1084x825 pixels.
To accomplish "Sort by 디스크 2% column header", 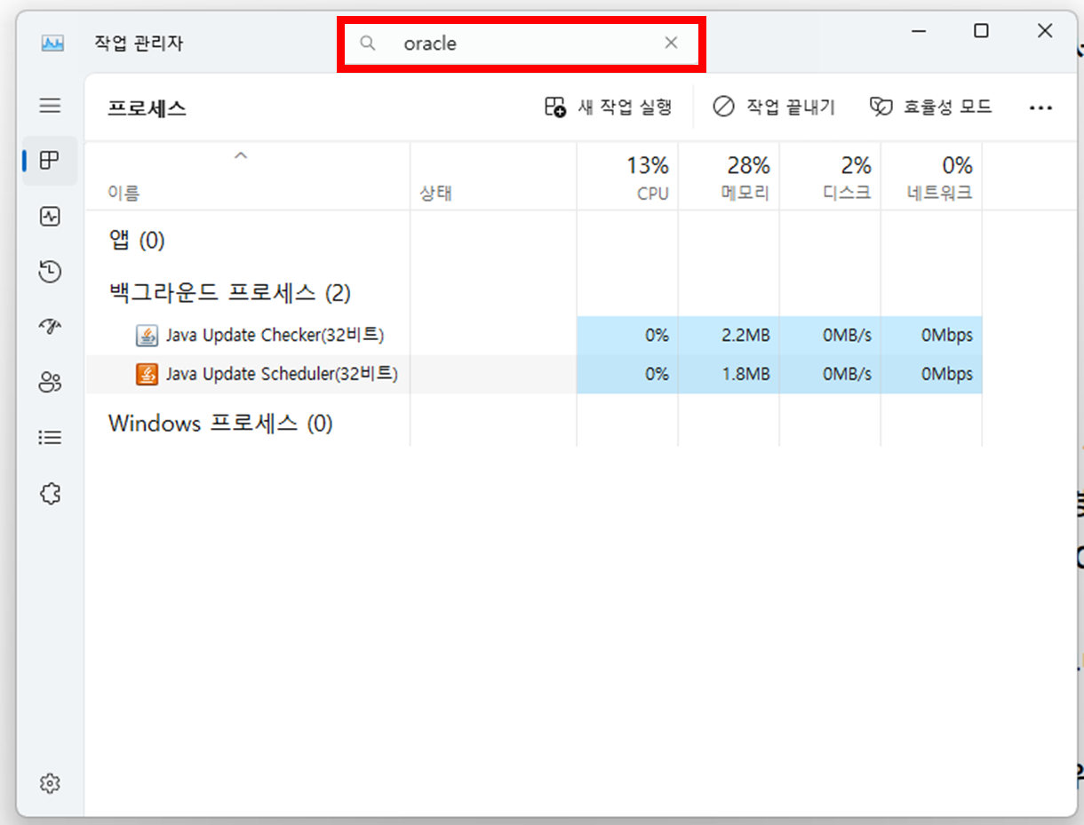I will tap(830, 177).
